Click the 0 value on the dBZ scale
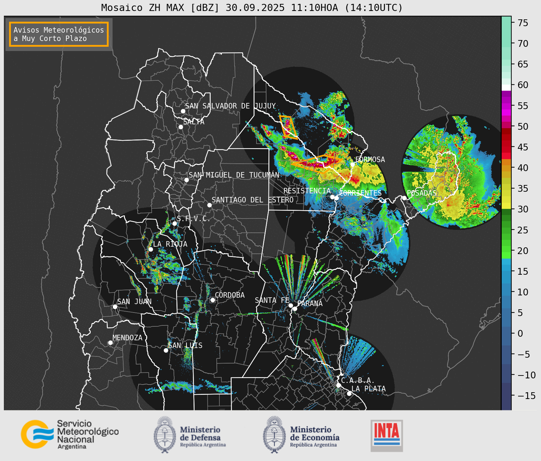 pos(520,333)
